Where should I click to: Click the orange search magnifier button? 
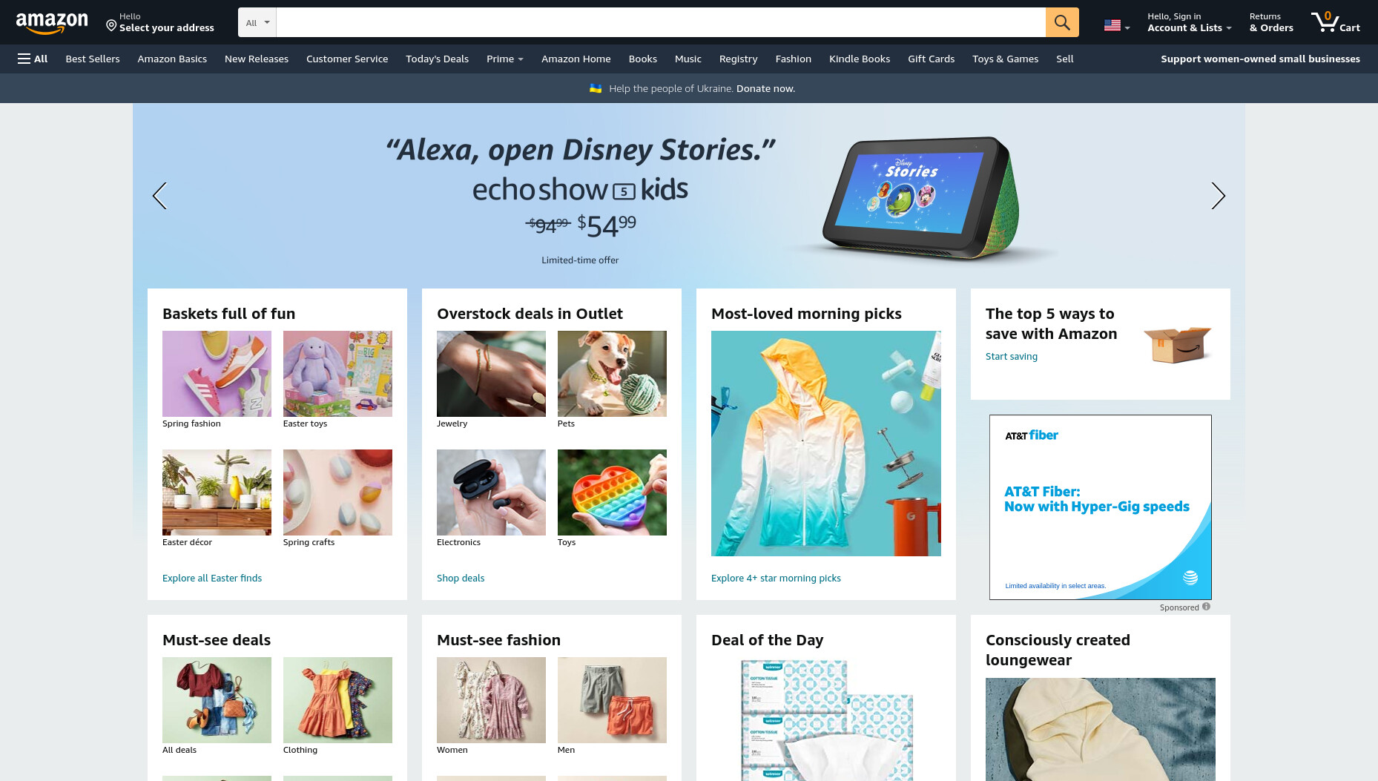coord(1062,22)
